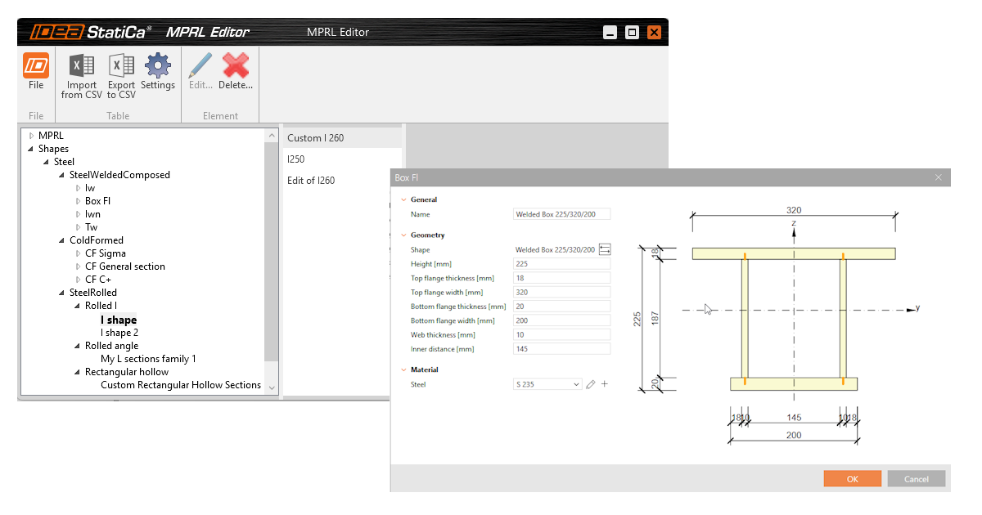
Task: Collapse the Geometry section
Action: pos(403,235)
